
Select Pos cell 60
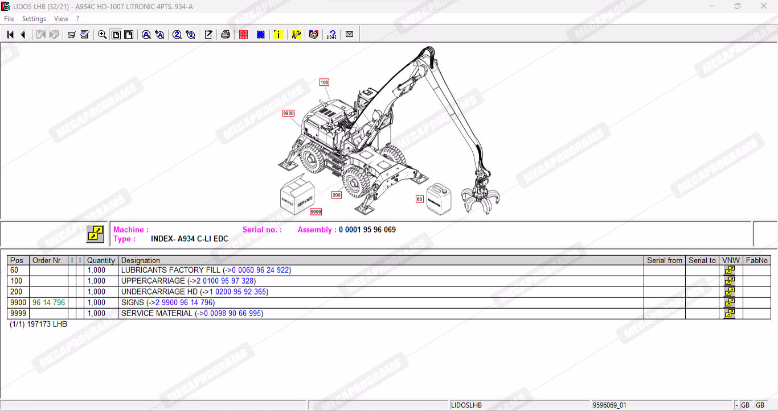click(x=18, y=270)
